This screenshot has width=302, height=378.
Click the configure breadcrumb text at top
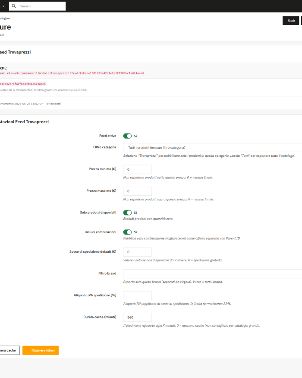coord(5,18)
